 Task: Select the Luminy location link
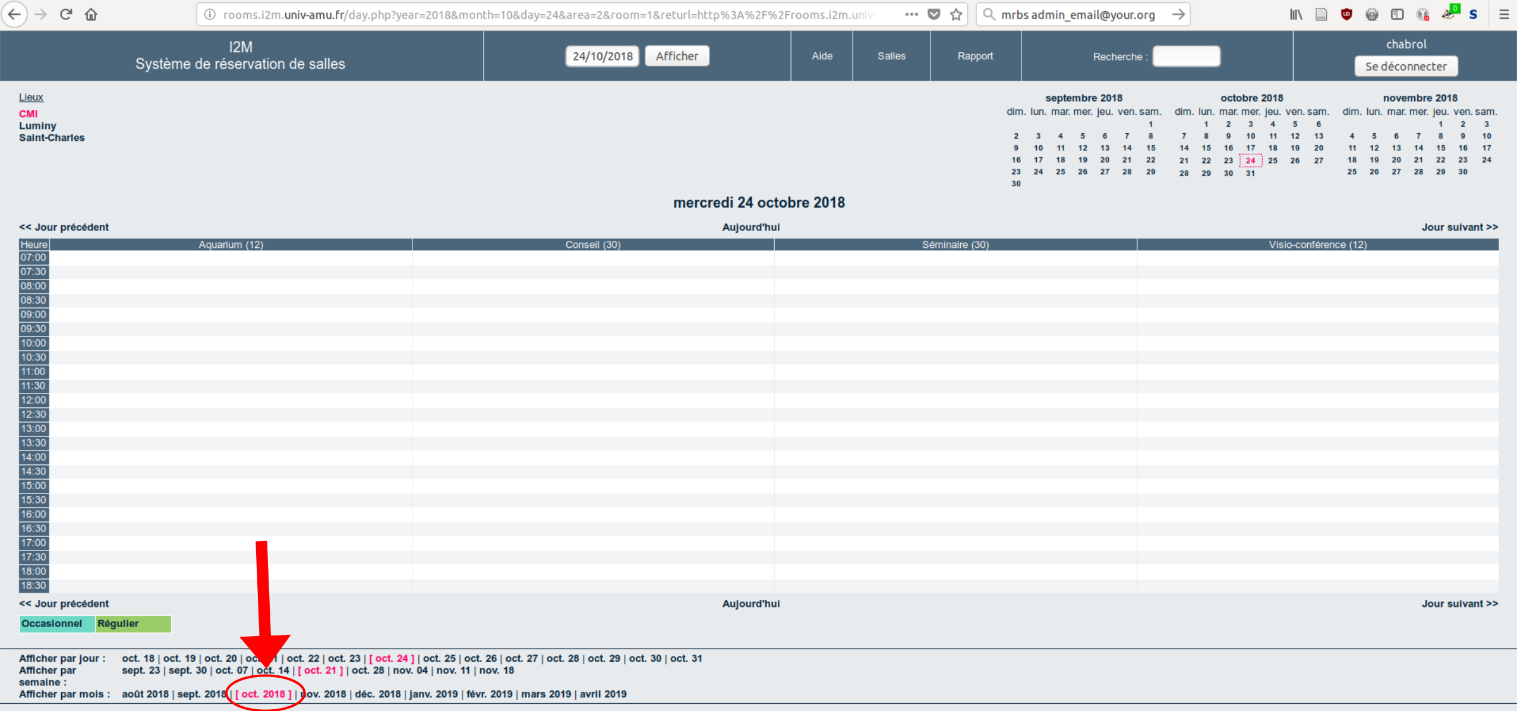pyautogui.click(x=37, y=125)
